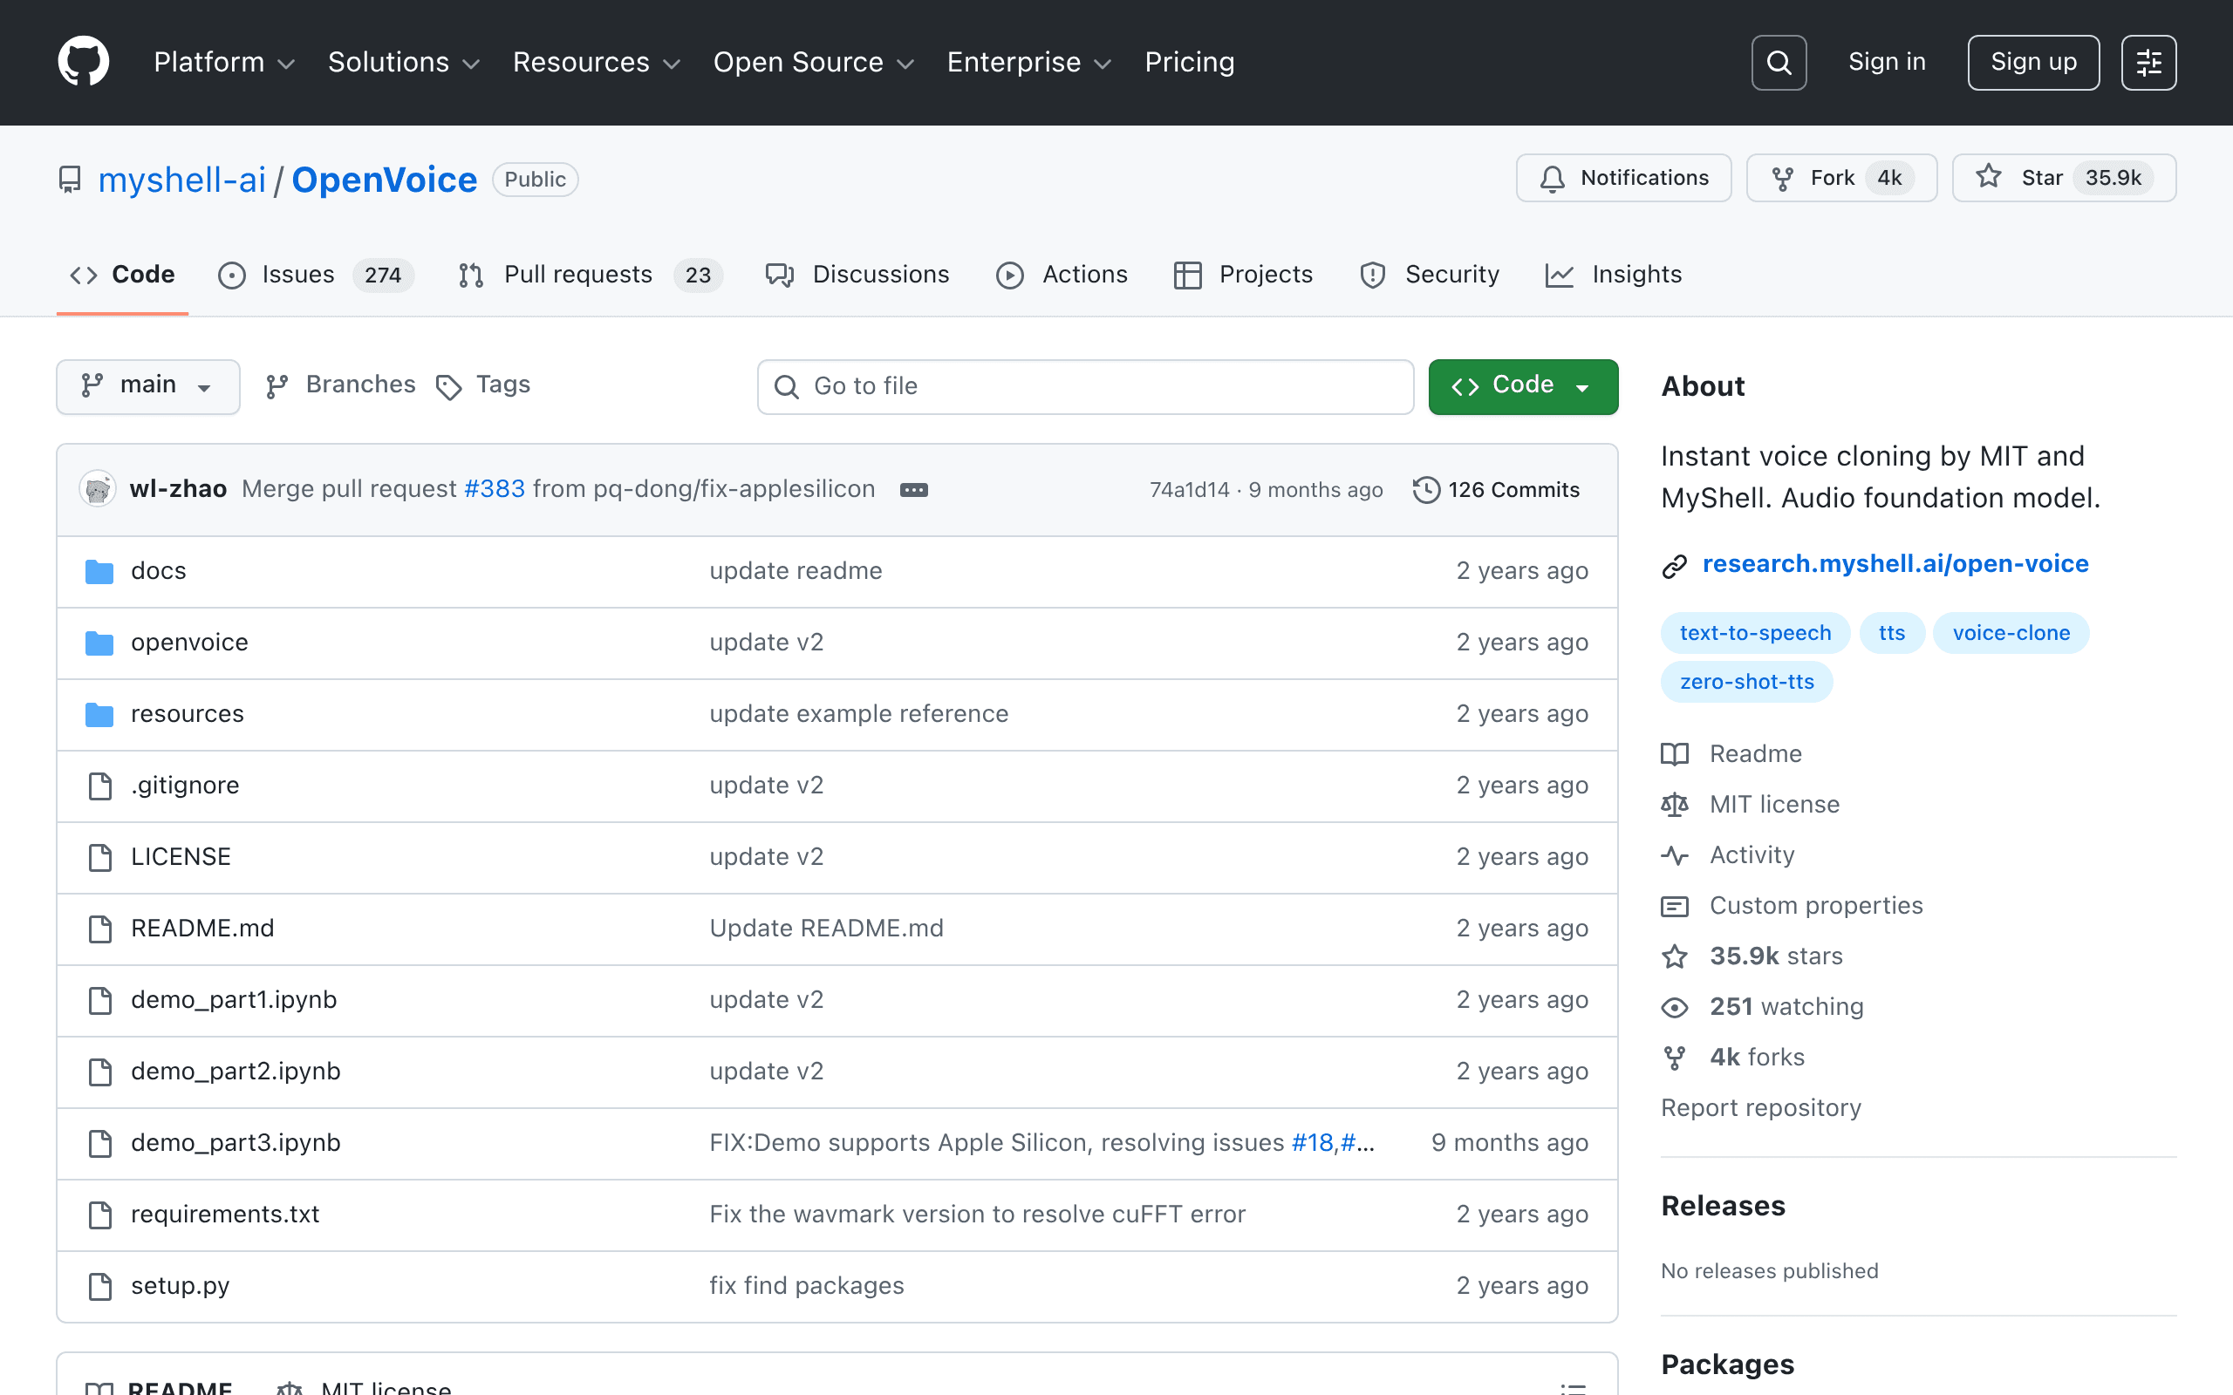The image size is (2233, 1395).
Task: Open the Pricing page
Action: (1190, 62)
